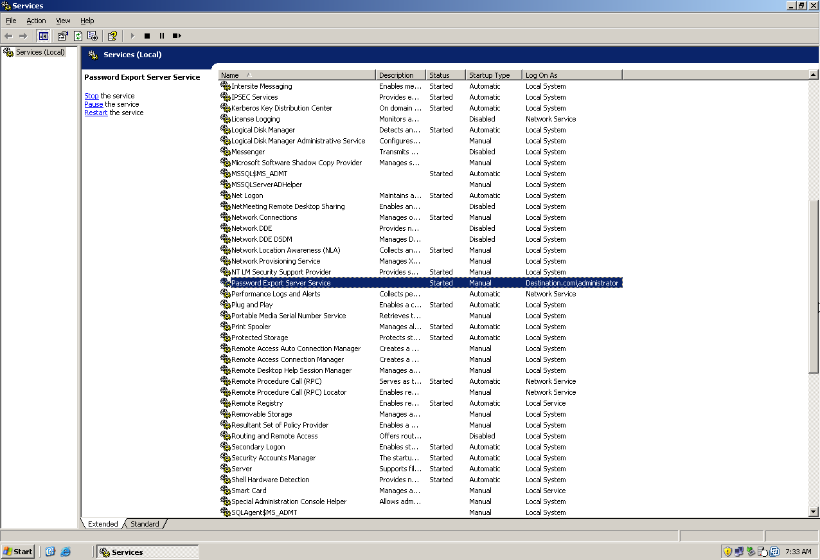Click the Restart Service toolbar button
Image resolution: width=820 pixels, height=560 pixels.
pyautogui.click(x=177, y=36)
